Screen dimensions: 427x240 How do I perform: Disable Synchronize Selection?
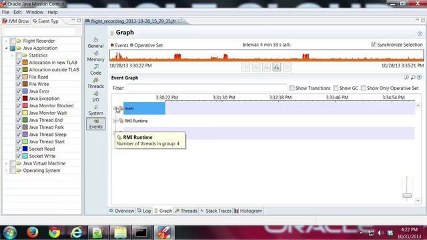pos(374,45)
